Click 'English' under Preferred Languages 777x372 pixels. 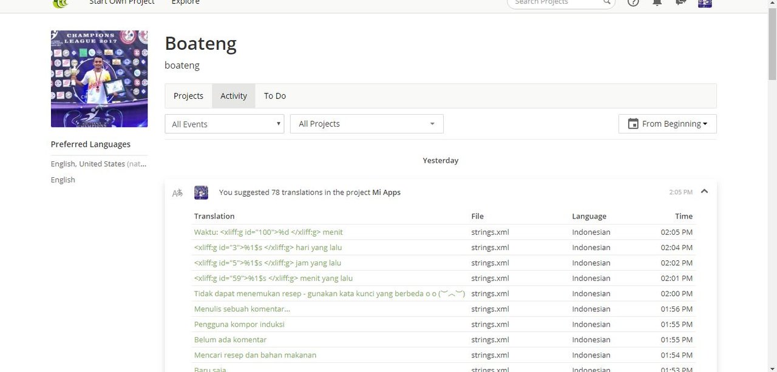point(63,180)
